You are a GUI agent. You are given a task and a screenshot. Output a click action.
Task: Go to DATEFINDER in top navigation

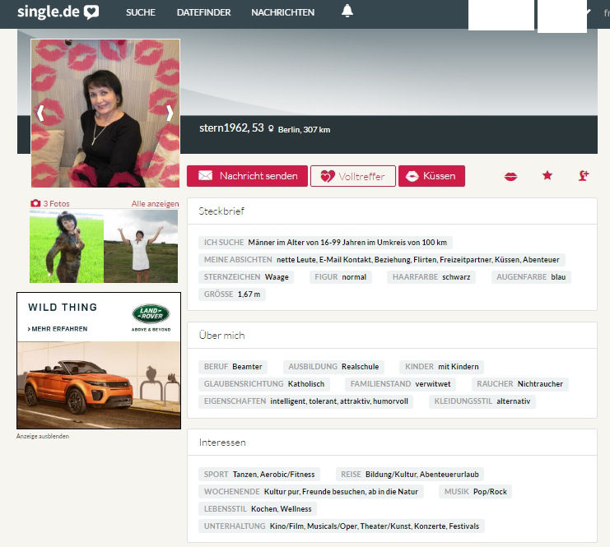click(203, 12)
